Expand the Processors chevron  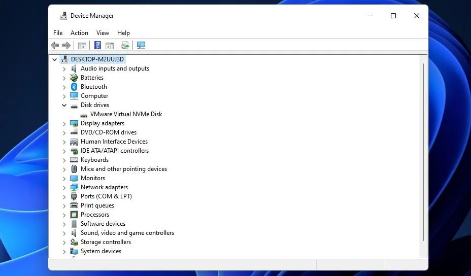64,215
